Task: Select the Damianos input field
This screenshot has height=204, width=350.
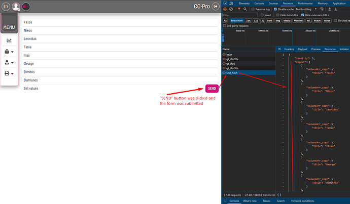Action: (x=120, y=80)
